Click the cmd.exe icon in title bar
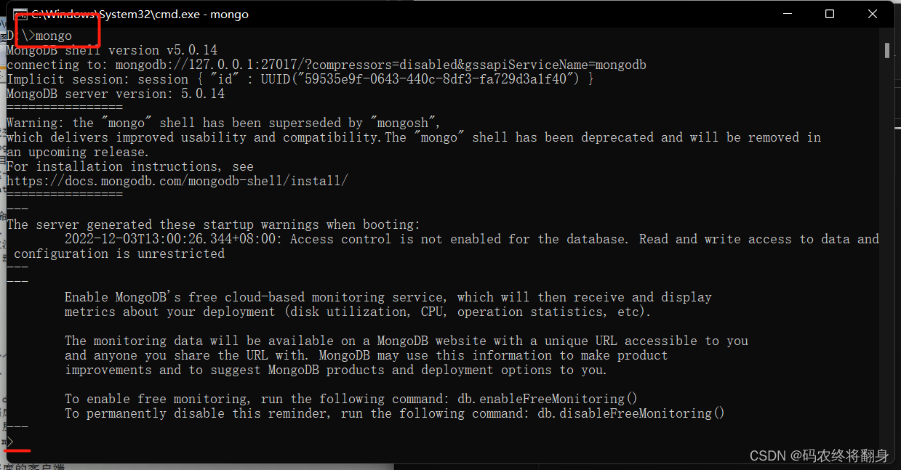Image resolution: width=901 pixels, height=470 pixels. [x=20, y=14]
